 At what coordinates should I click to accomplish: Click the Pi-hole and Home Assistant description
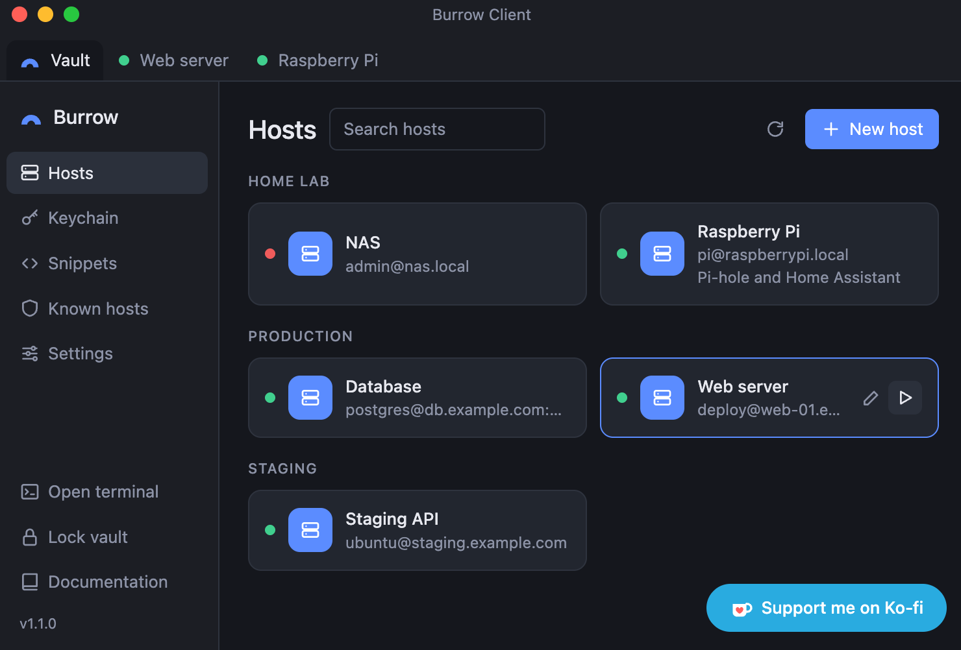pos(799,278)
